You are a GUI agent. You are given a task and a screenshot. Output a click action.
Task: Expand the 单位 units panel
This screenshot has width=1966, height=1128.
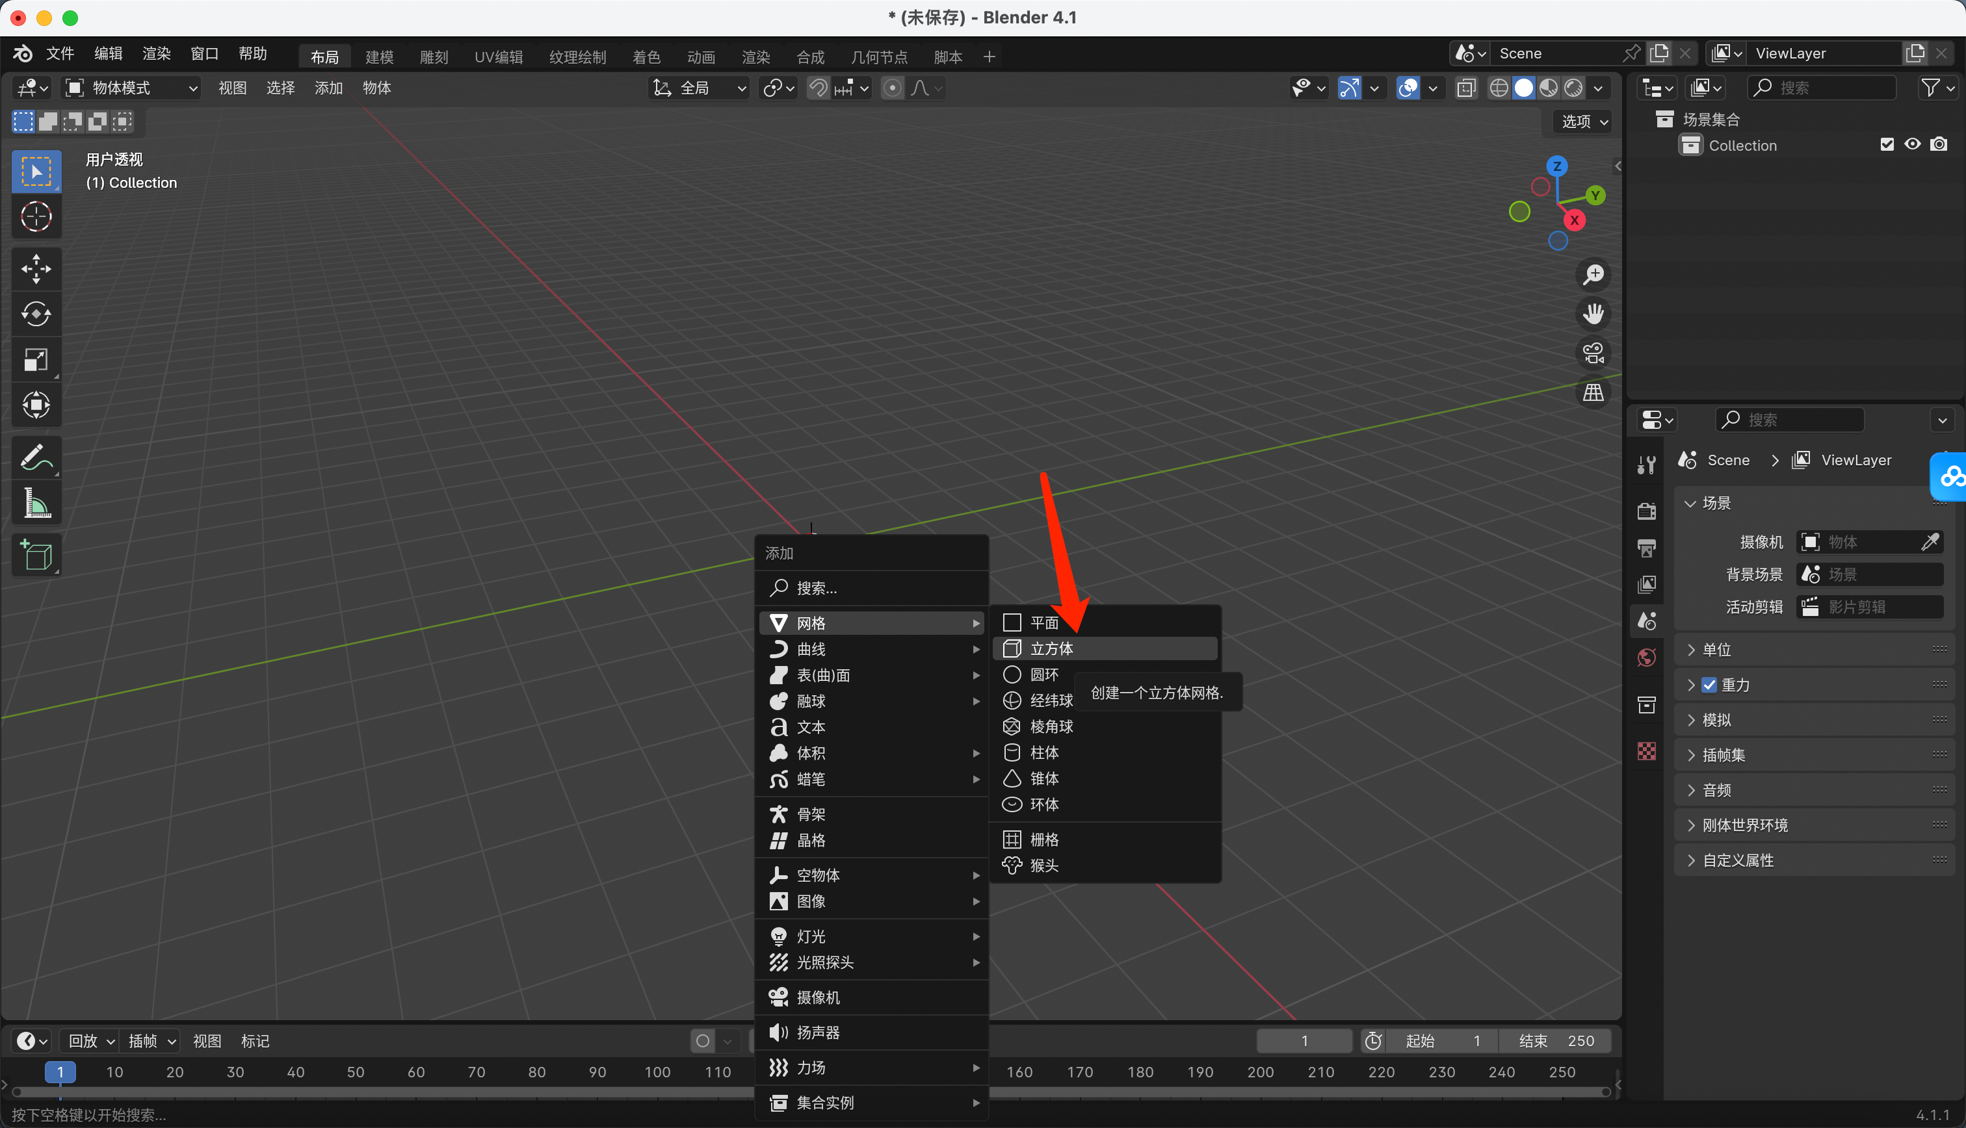pos(1716,649)
